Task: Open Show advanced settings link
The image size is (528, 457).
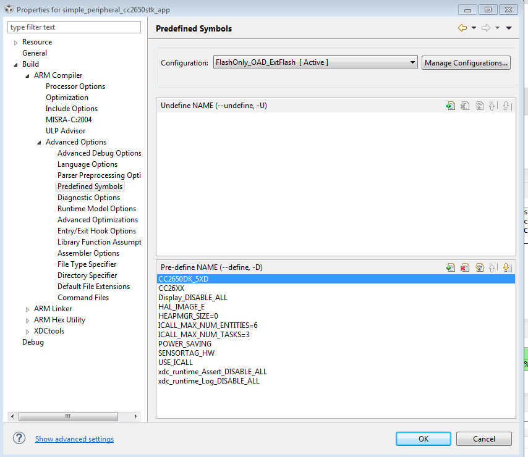Action: 74,439
